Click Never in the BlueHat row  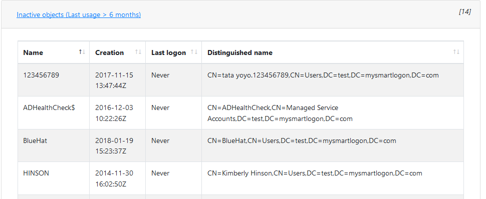tap(160, 141)
